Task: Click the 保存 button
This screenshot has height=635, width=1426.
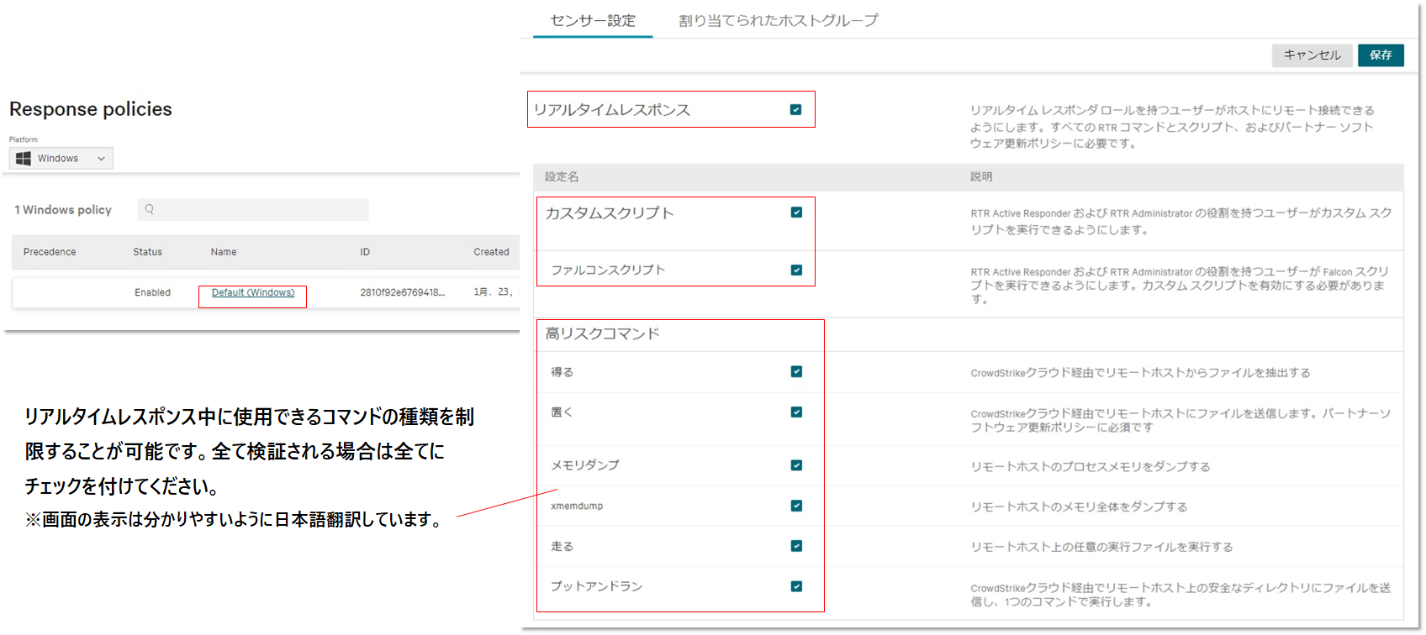Action: pos(1381,55)
